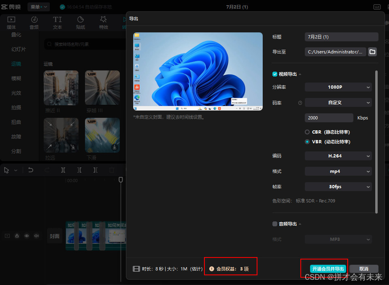389x285 pixels.
Task: Click the 导出至 export path field
Action: point(336,52)
